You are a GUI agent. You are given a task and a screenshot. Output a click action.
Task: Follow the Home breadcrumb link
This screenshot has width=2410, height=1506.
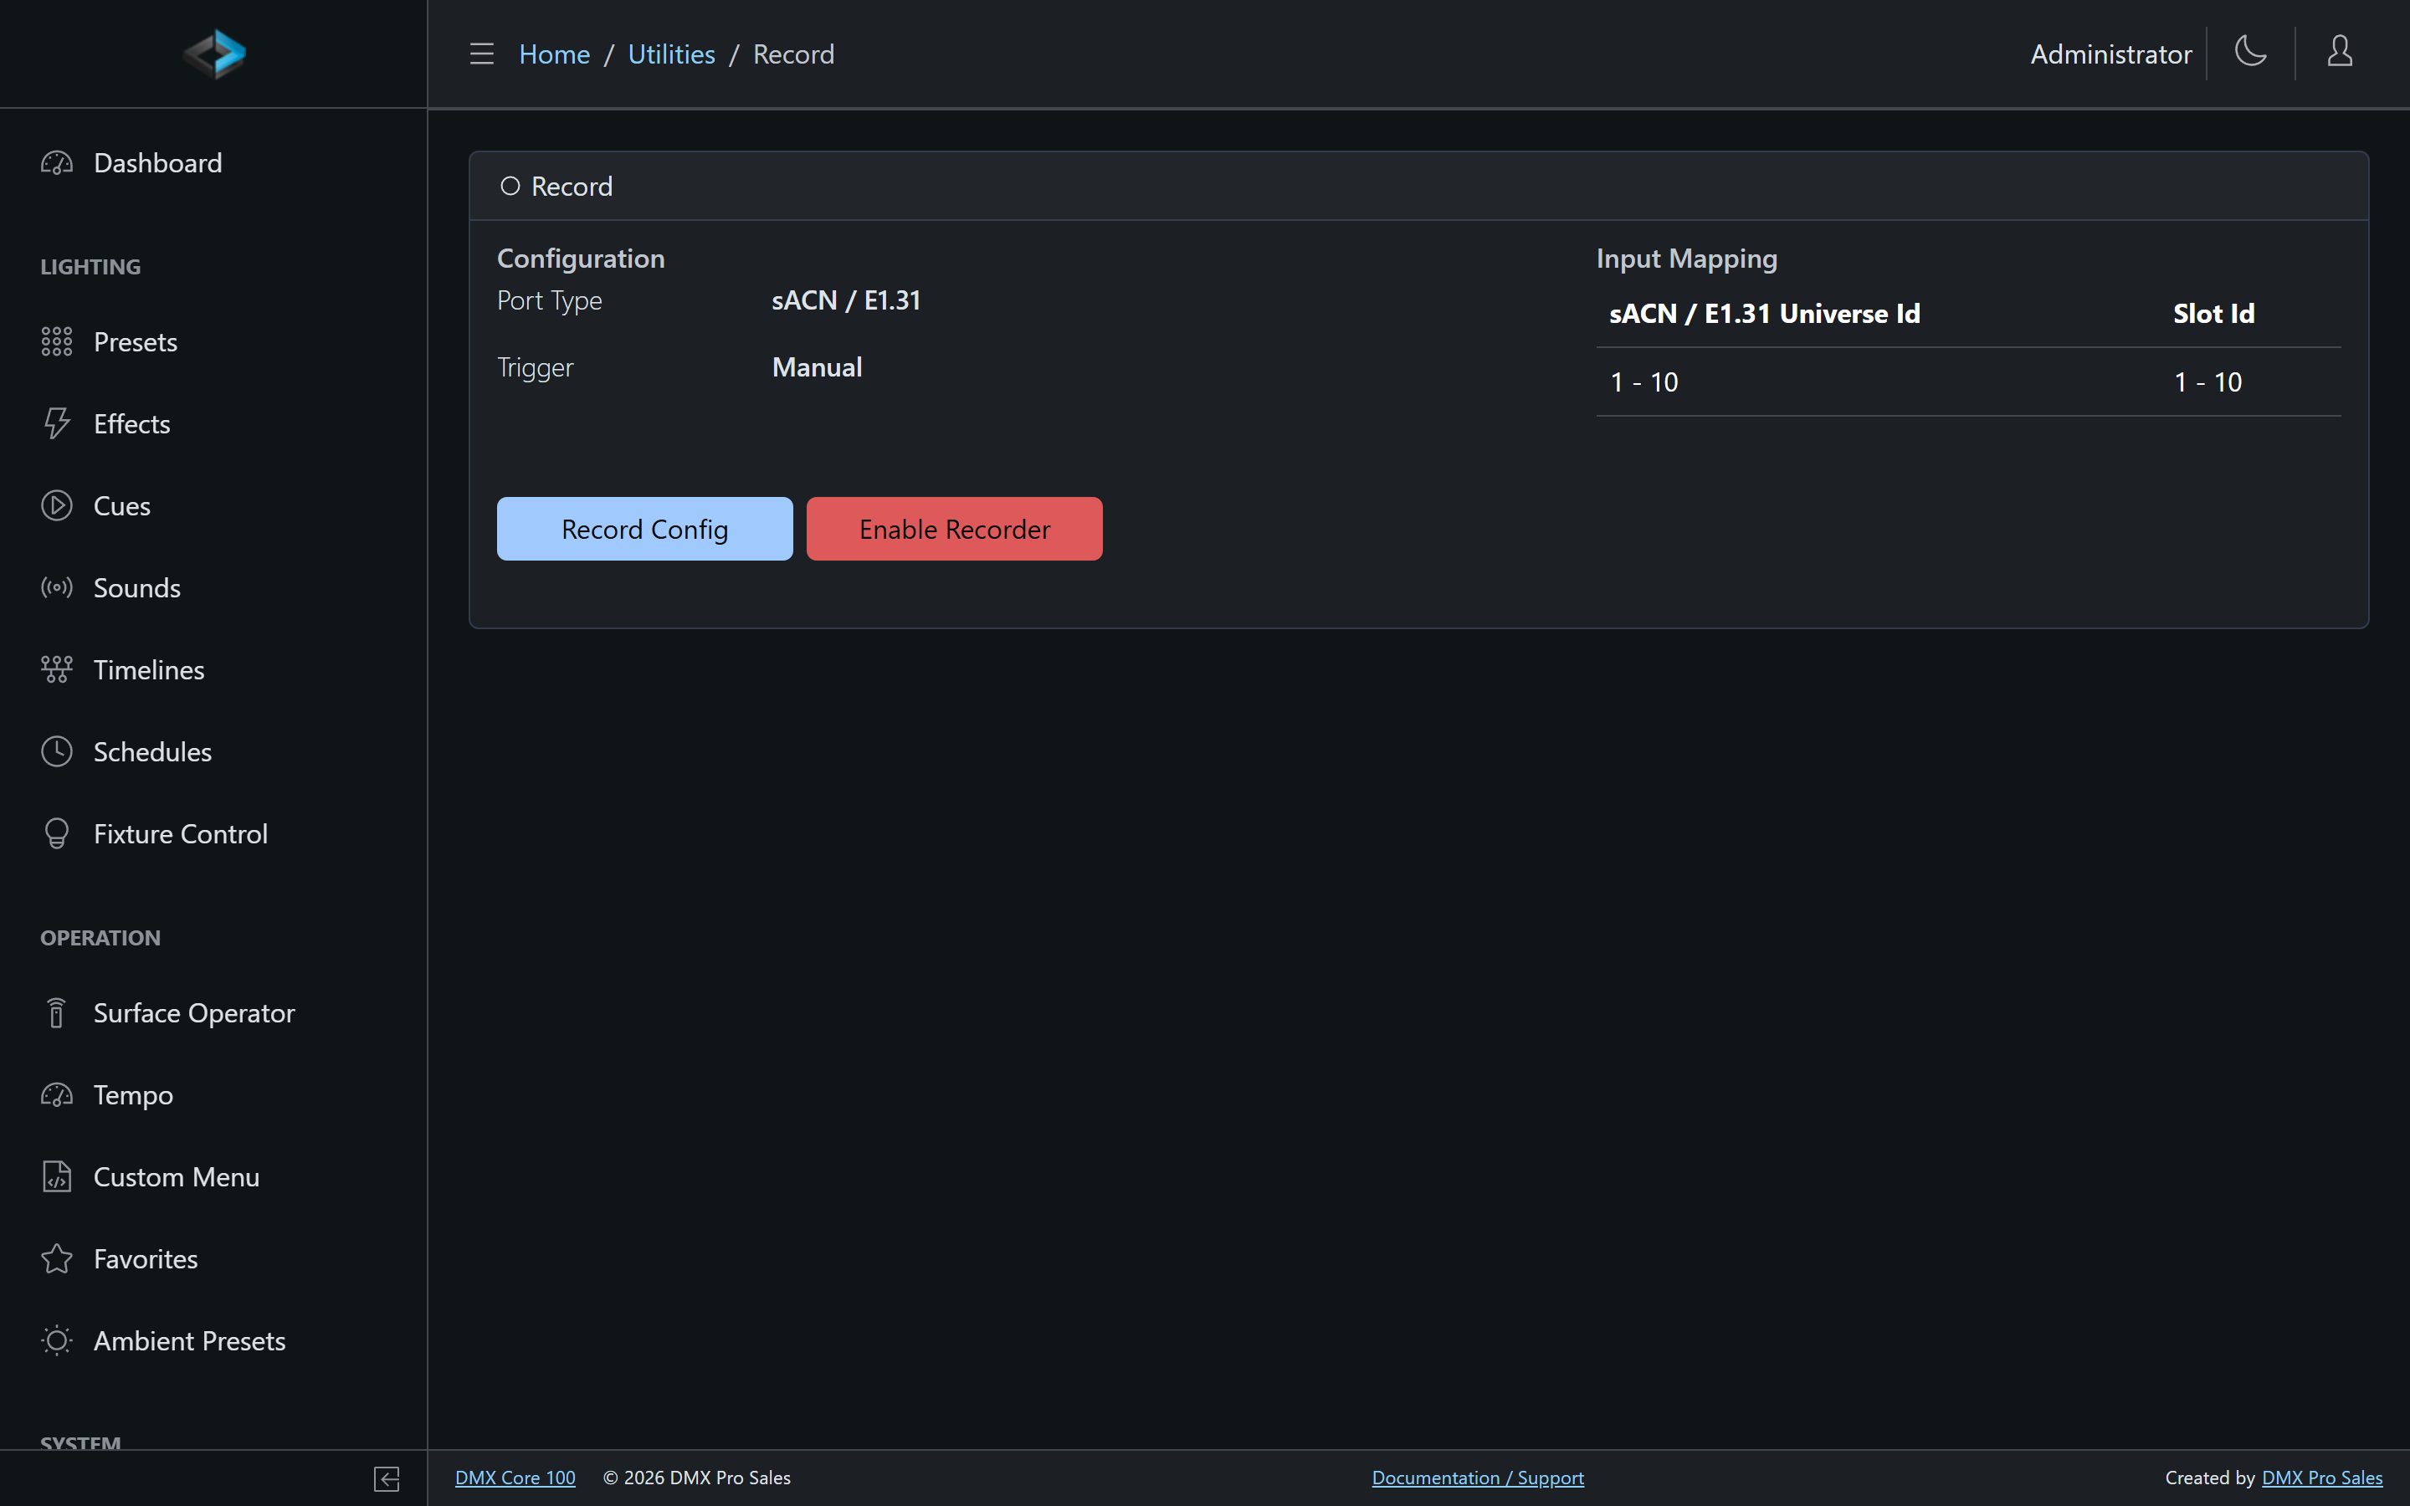click(554, 54)
